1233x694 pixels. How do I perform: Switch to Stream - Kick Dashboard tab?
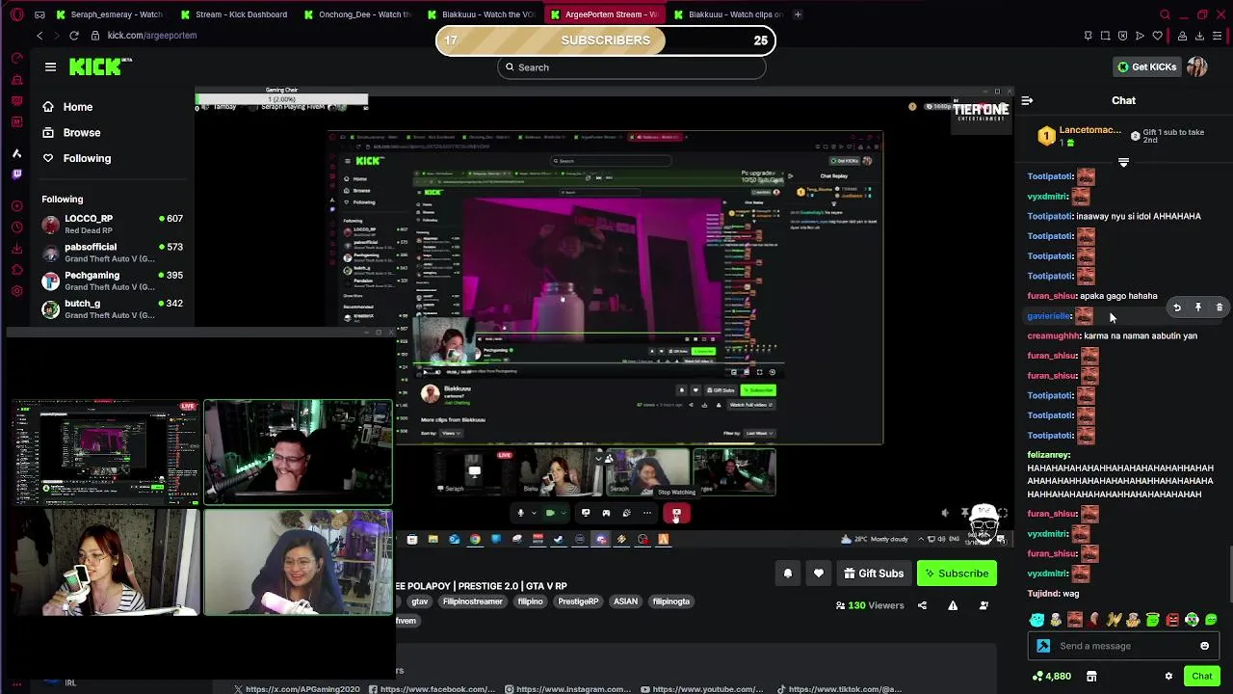[234, 14]
